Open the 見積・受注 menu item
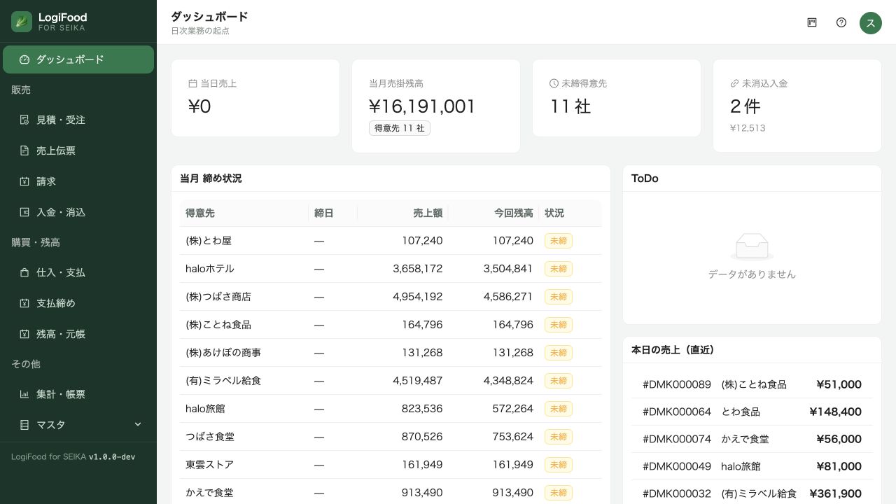The height and width of the screenshot is (504, 896). (x=78, y=120)
